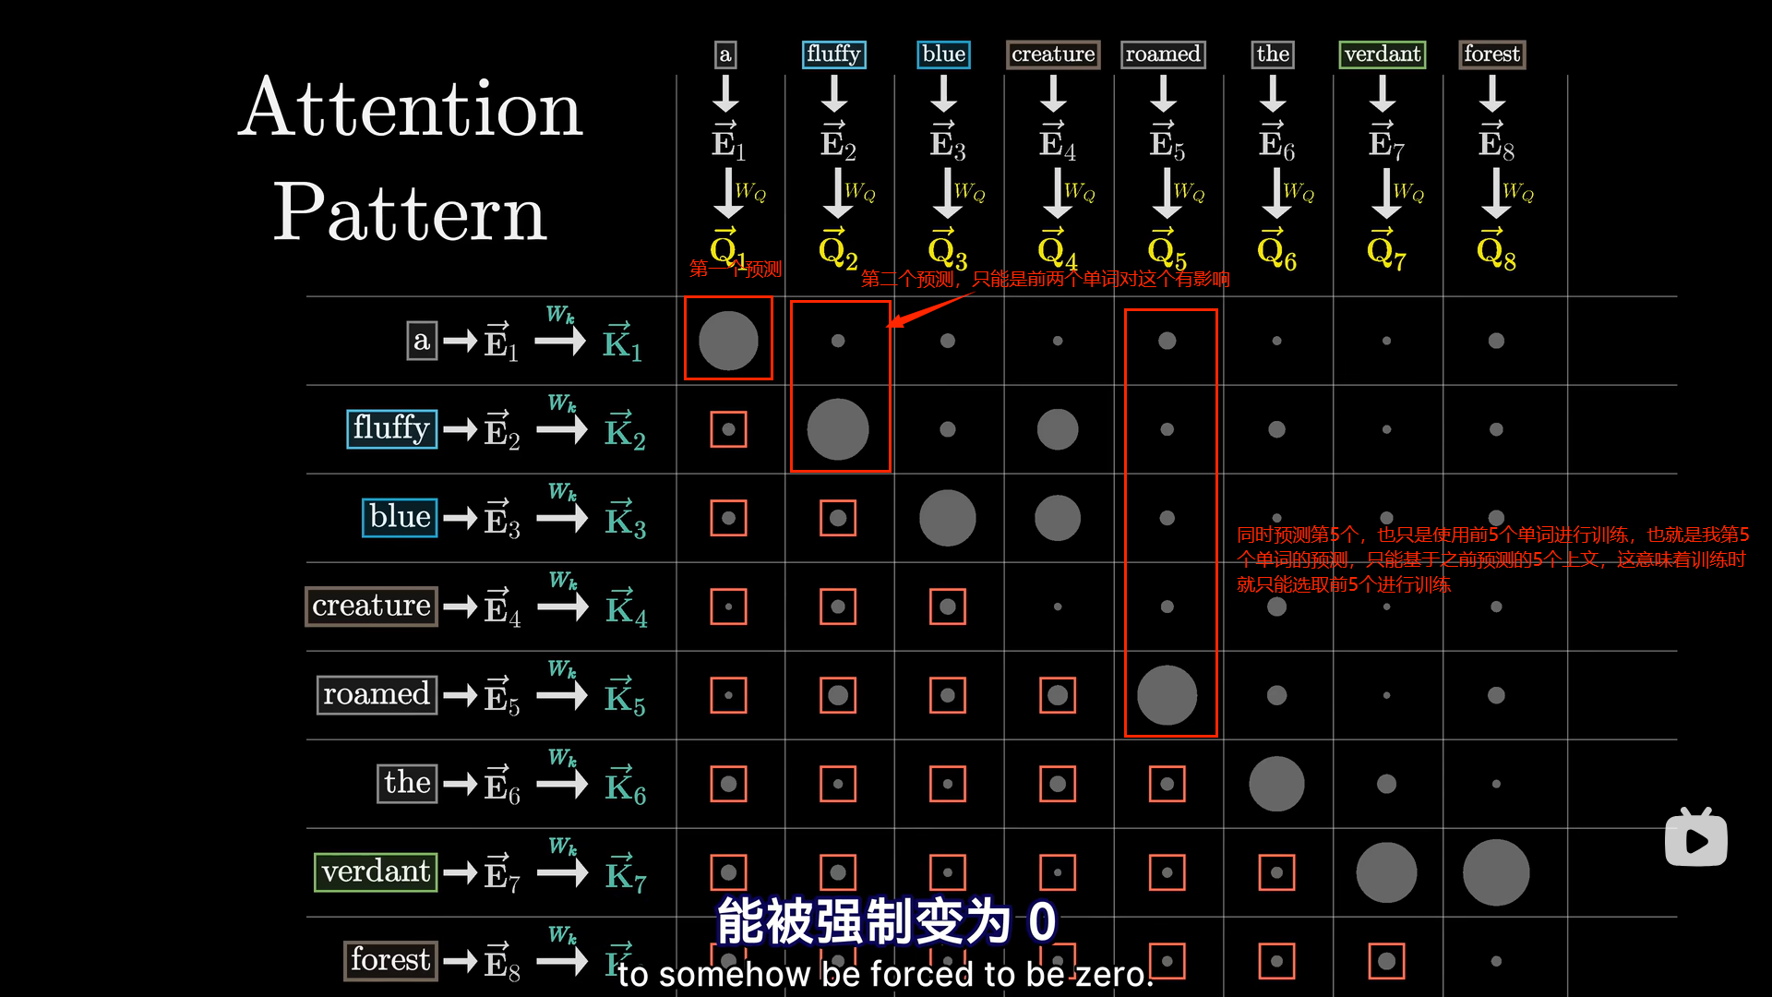
Task: Click the English subtitle 'to somehow be forced to be zero'
Action: [885, 974]
